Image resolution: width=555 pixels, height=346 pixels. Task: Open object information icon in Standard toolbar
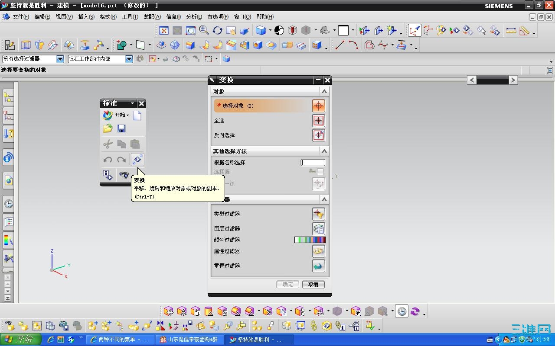(x=108, y=175)
